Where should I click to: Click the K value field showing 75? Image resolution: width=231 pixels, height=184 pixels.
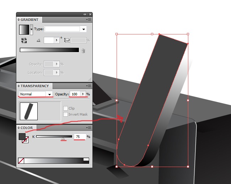(x=80, y=137)
